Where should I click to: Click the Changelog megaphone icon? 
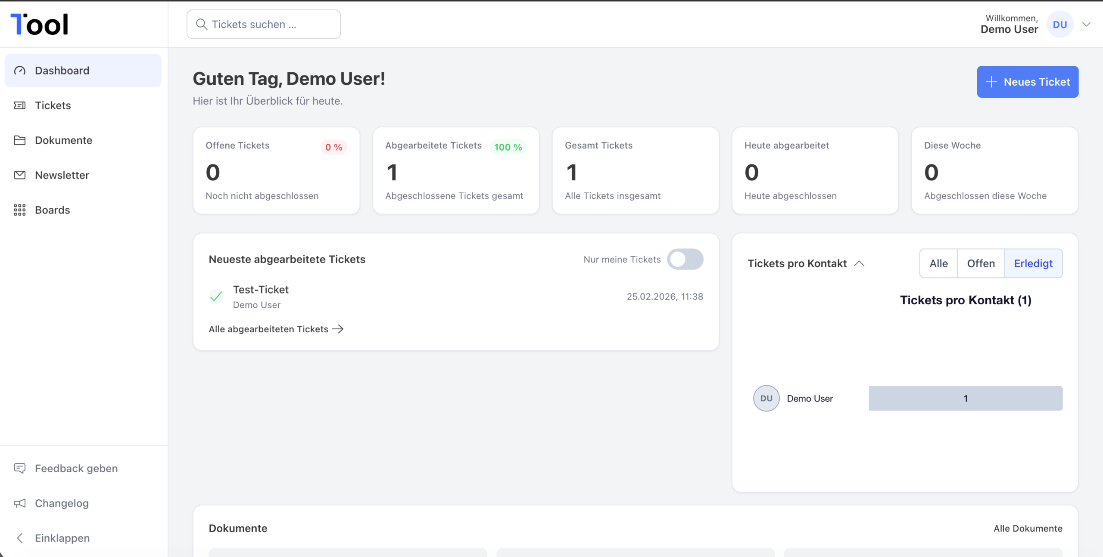20,503
